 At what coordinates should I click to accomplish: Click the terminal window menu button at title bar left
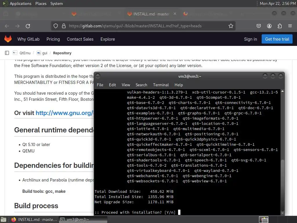click(98, 76)
